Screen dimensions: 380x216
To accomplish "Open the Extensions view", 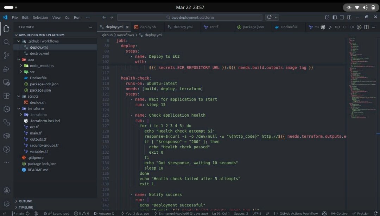I will pos(7,96).
